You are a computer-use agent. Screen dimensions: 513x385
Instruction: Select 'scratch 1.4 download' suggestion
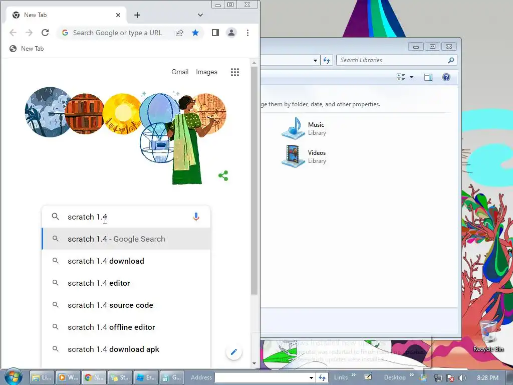click(126, 261)
